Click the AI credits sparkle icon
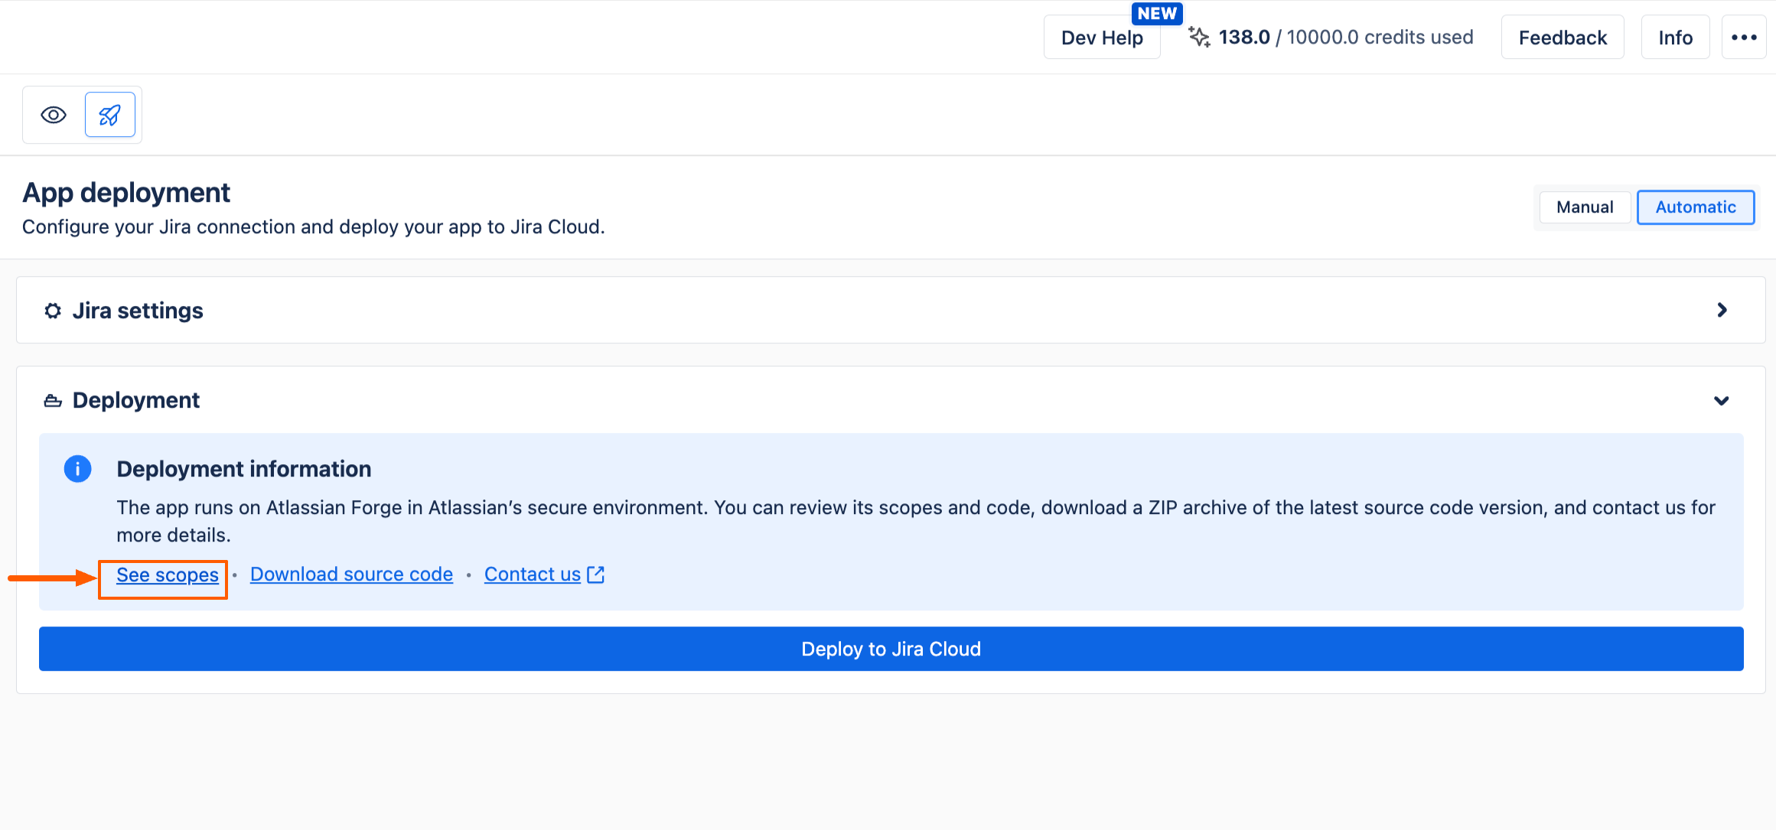This screenshot has height=830, width=1776. [1199, 37]
